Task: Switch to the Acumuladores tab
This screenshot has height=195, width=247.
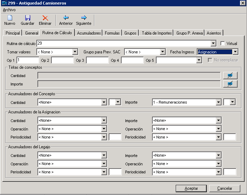Action: [x=89, y=33]
